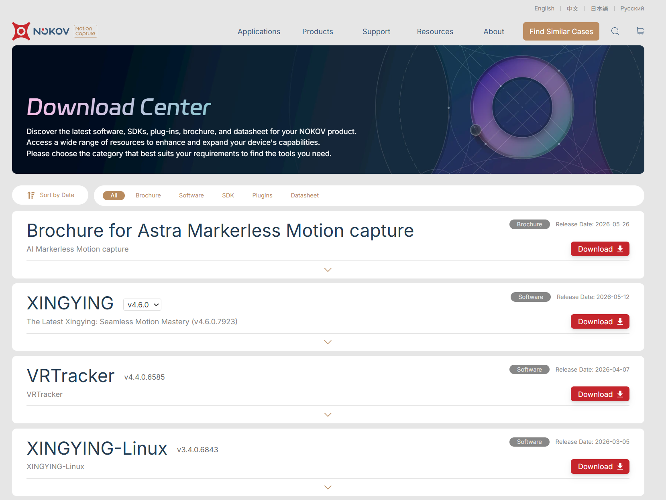Click version text 'v3.4.0.6843'
The width and height of the screenshot is (666, 500).
198,450
